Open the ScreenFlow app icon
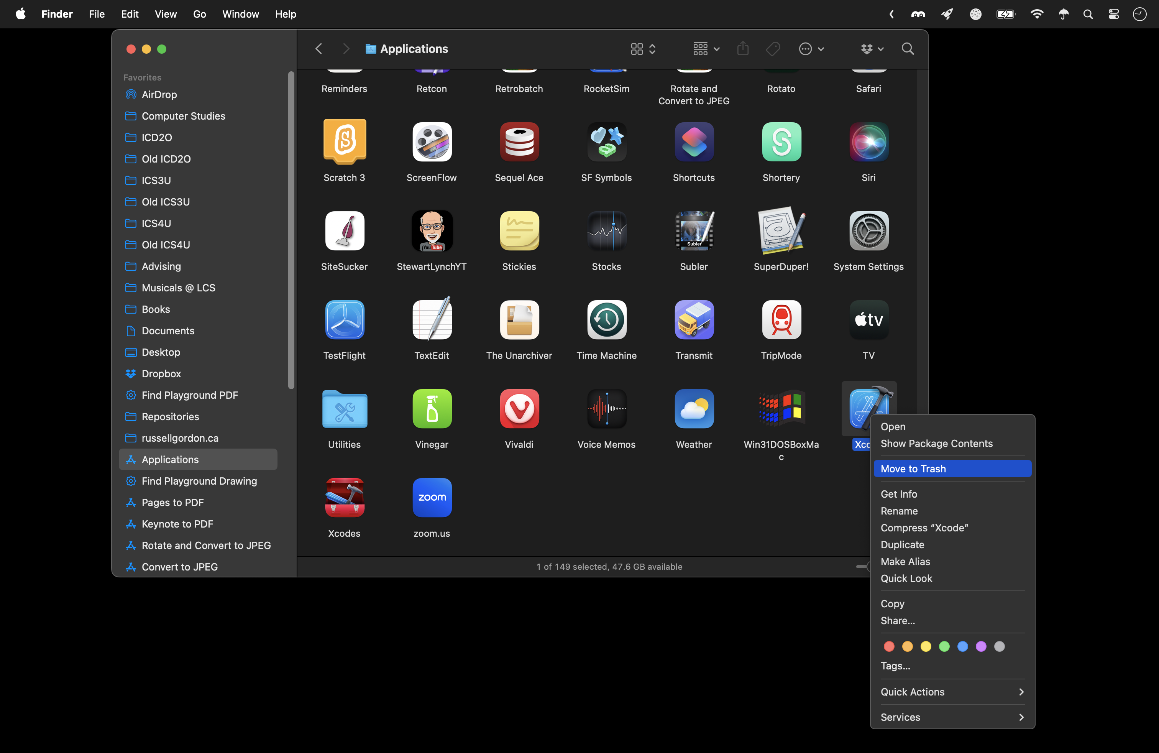Viewport: 1159px width, 753px height. coord(432,142)
